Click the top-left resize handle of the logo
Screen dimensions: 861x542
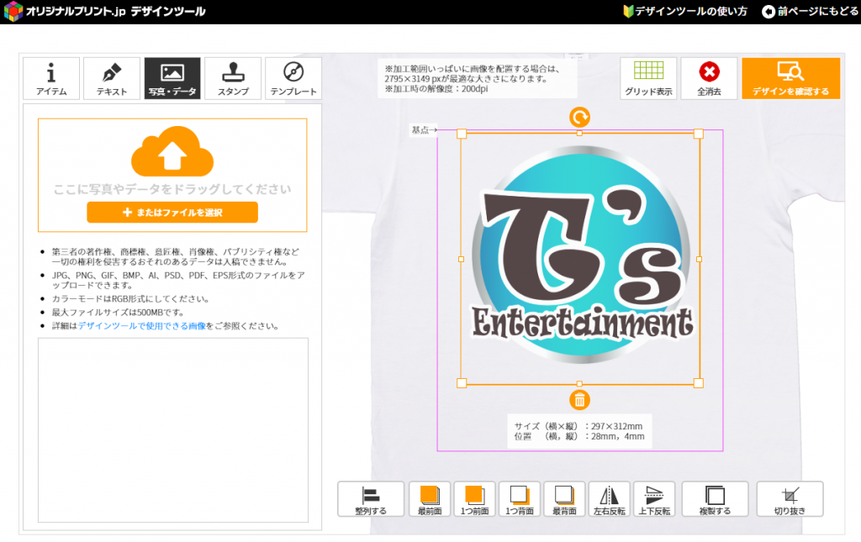(x=462, y=134)
